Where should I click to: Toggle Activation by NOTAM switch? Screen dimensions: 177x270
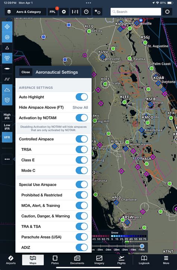[82, 118]
